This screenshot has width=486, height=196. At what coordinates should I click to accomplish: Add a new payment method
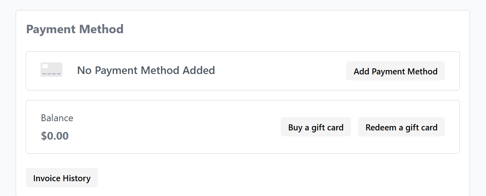tap(395, 71)
